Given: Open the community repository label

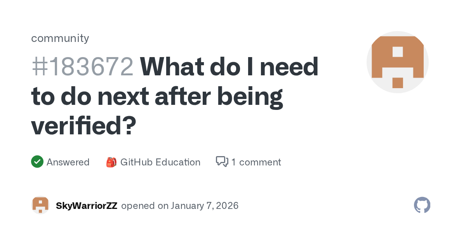Looking at the screenshot, I should [x=60, y=38].
